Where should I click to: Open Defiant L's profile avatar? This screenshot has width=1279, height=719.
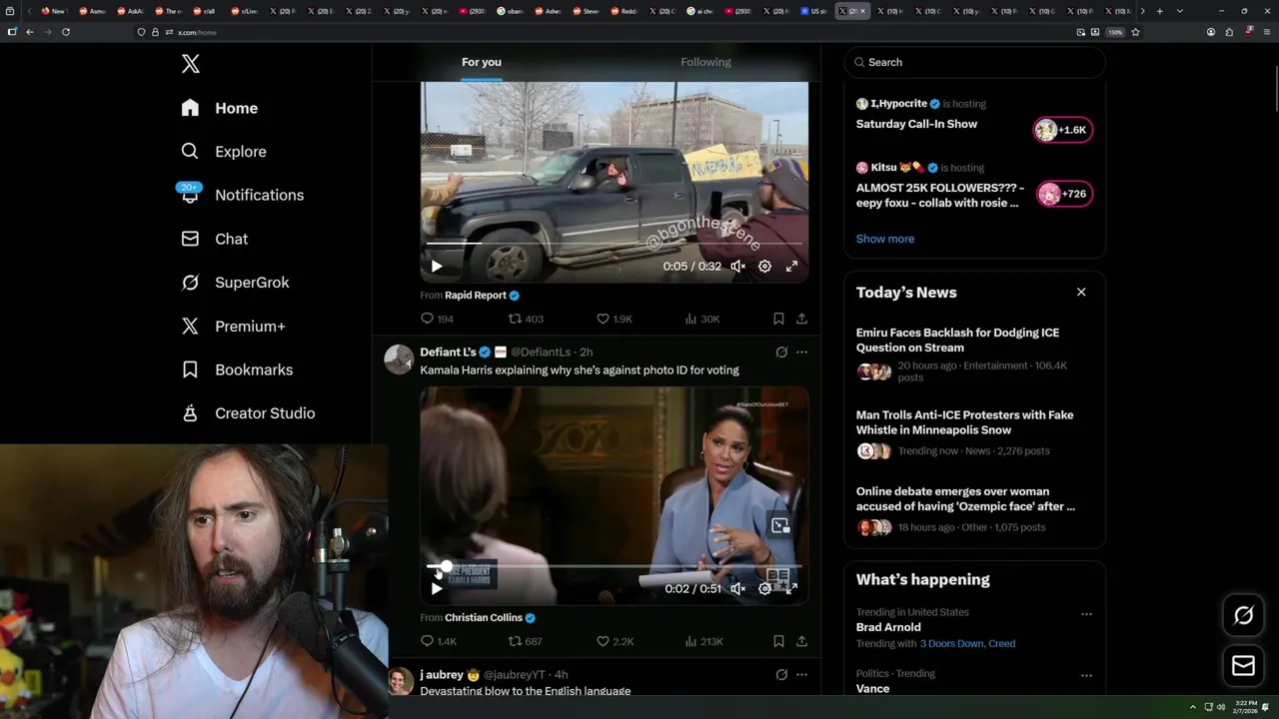(x=399, y=359)
